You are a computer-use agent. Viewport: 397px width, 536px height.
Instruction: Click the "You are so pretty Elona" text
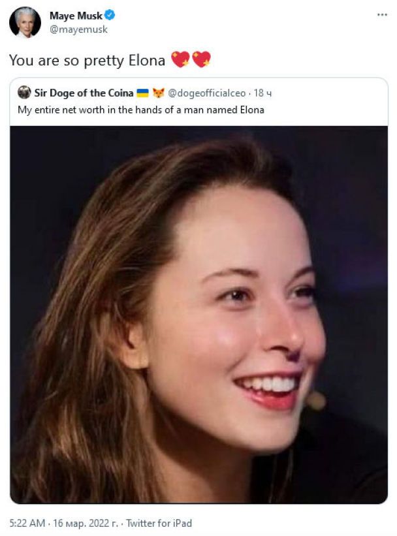pos(87,60)
